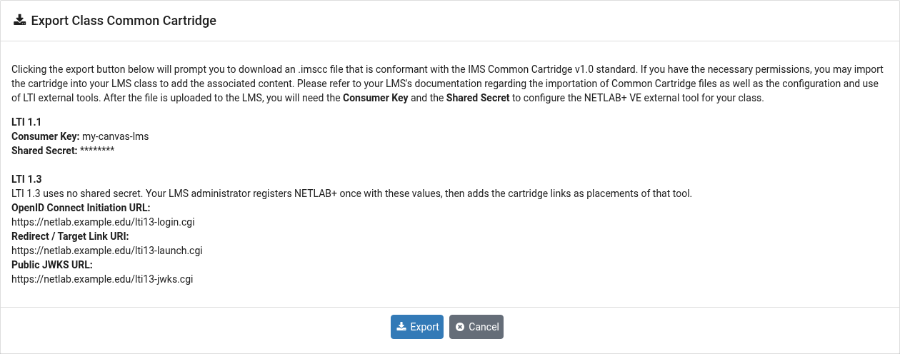
Task: Click the Cancel button
Action: [x=476, y=327]
